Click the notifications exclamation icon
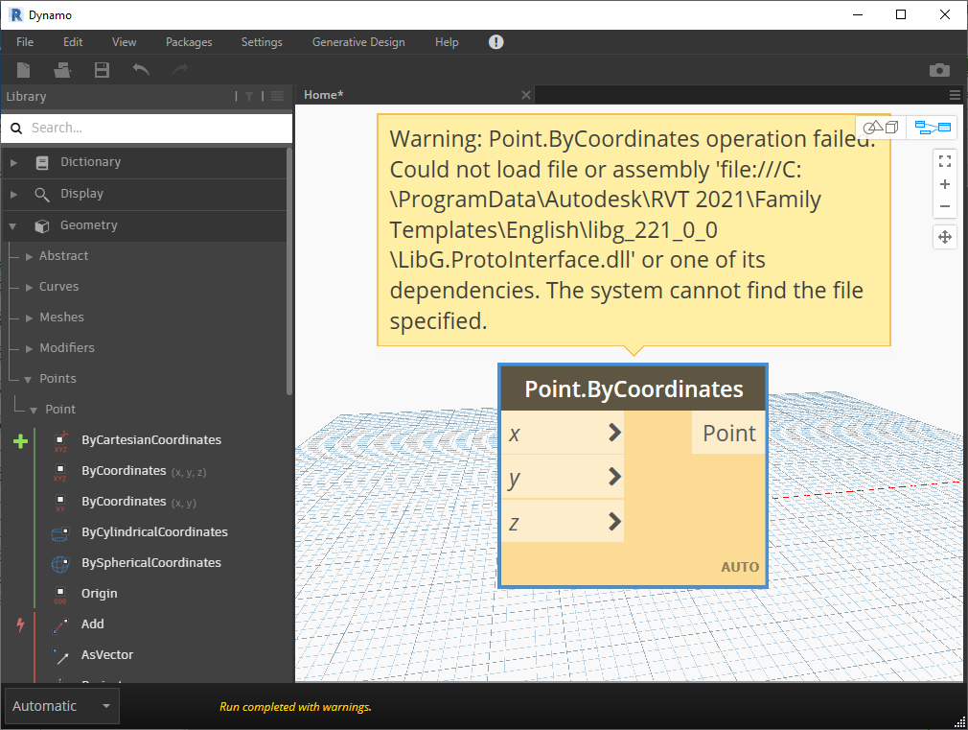Image resolution: width=968 pixels, height=730 pixels. (x=496, y=41)
